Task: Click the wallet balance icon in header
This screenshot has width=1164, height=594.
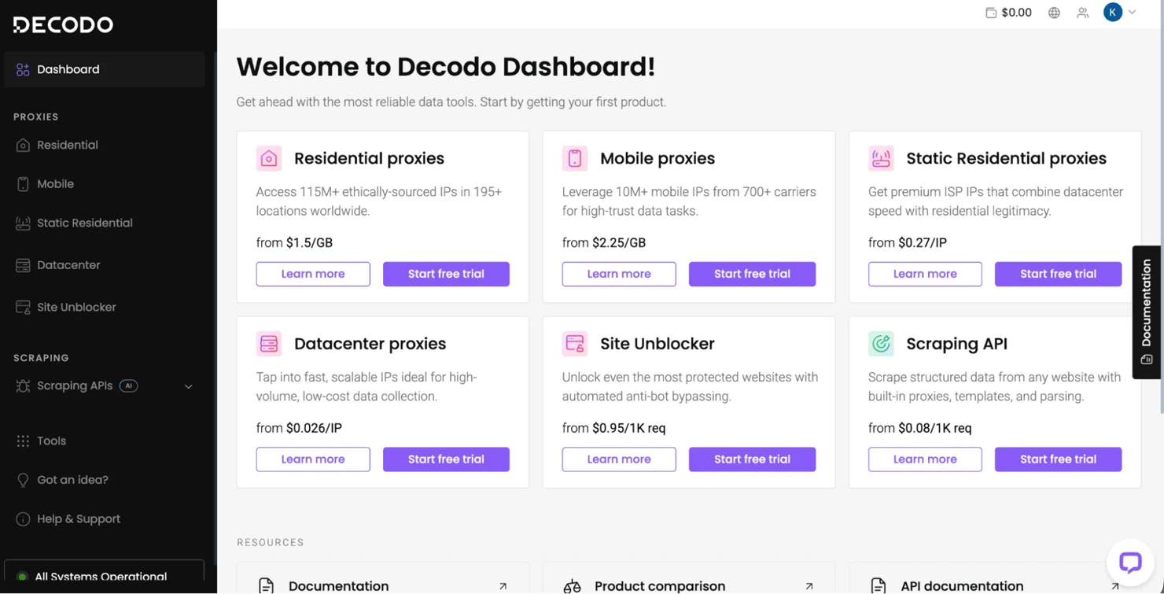Action: 991,13
